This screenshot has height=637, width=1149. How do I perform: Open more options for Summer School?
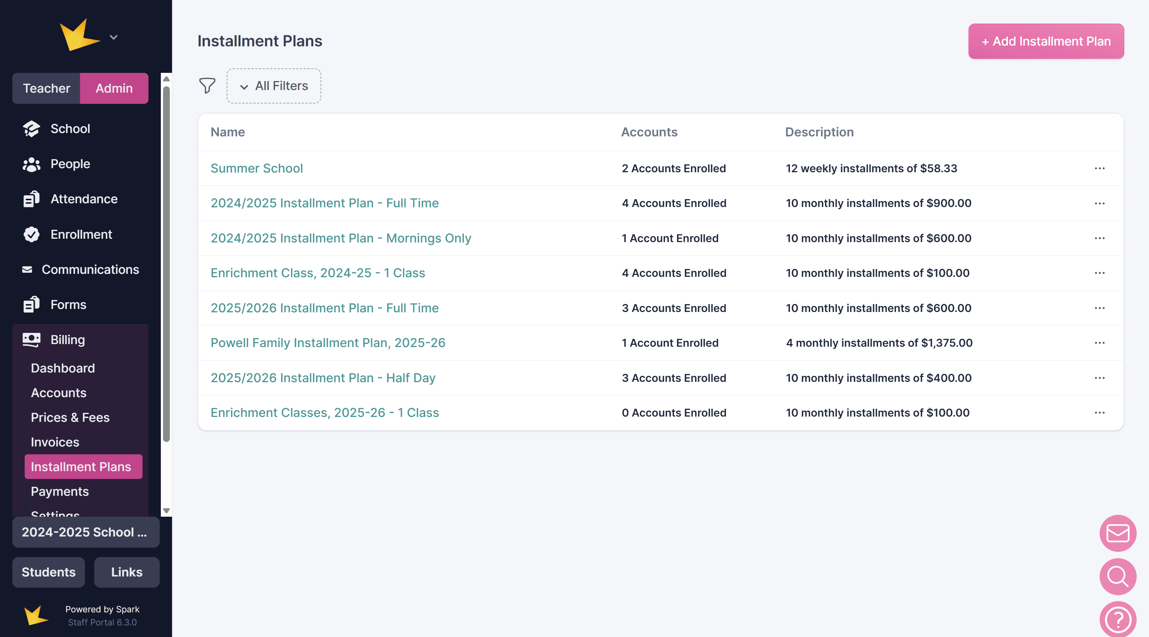coord(1100,168)
